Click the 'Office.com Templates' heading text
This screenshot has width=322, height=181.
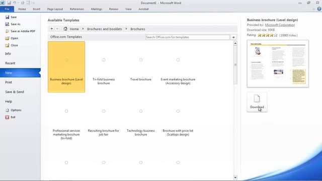[66, 37]
